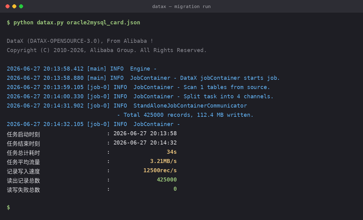Image resolution: width=363 pixels, height=220 pixels.
Task: Click 'StandAloneJobContainerCommunicator' log line
Action: click(127, 106)
